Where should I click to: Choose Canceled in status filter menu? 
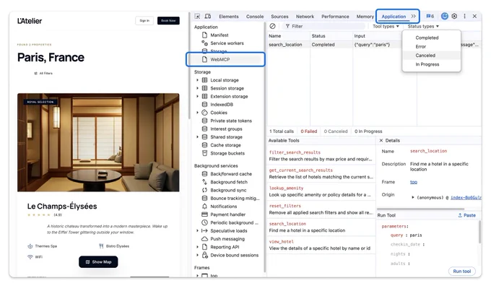[432, 56]
